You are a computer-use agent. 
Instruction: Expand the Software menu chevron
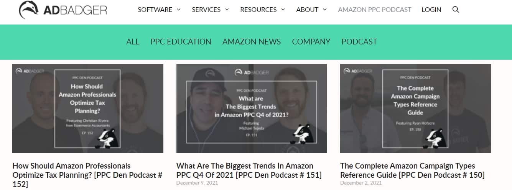point(178,10)
